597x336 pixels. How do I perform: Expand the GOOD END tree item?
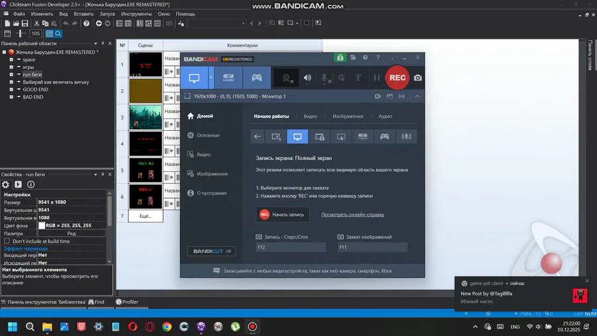pyautogui.click(x=11, y=89)
